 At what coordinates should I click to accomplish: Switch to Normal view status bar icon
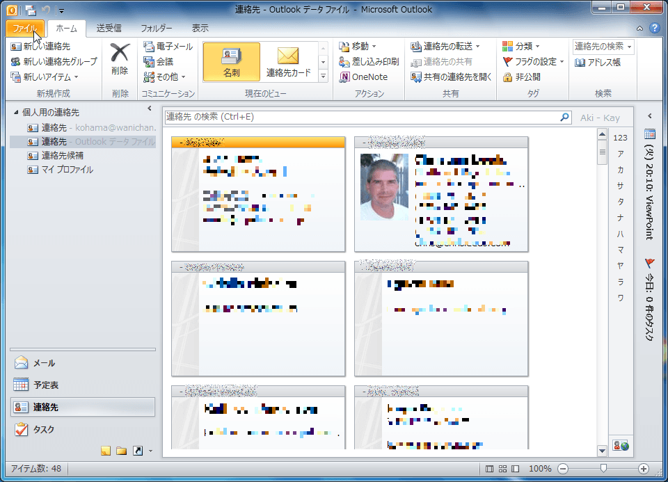click(489, 469)
